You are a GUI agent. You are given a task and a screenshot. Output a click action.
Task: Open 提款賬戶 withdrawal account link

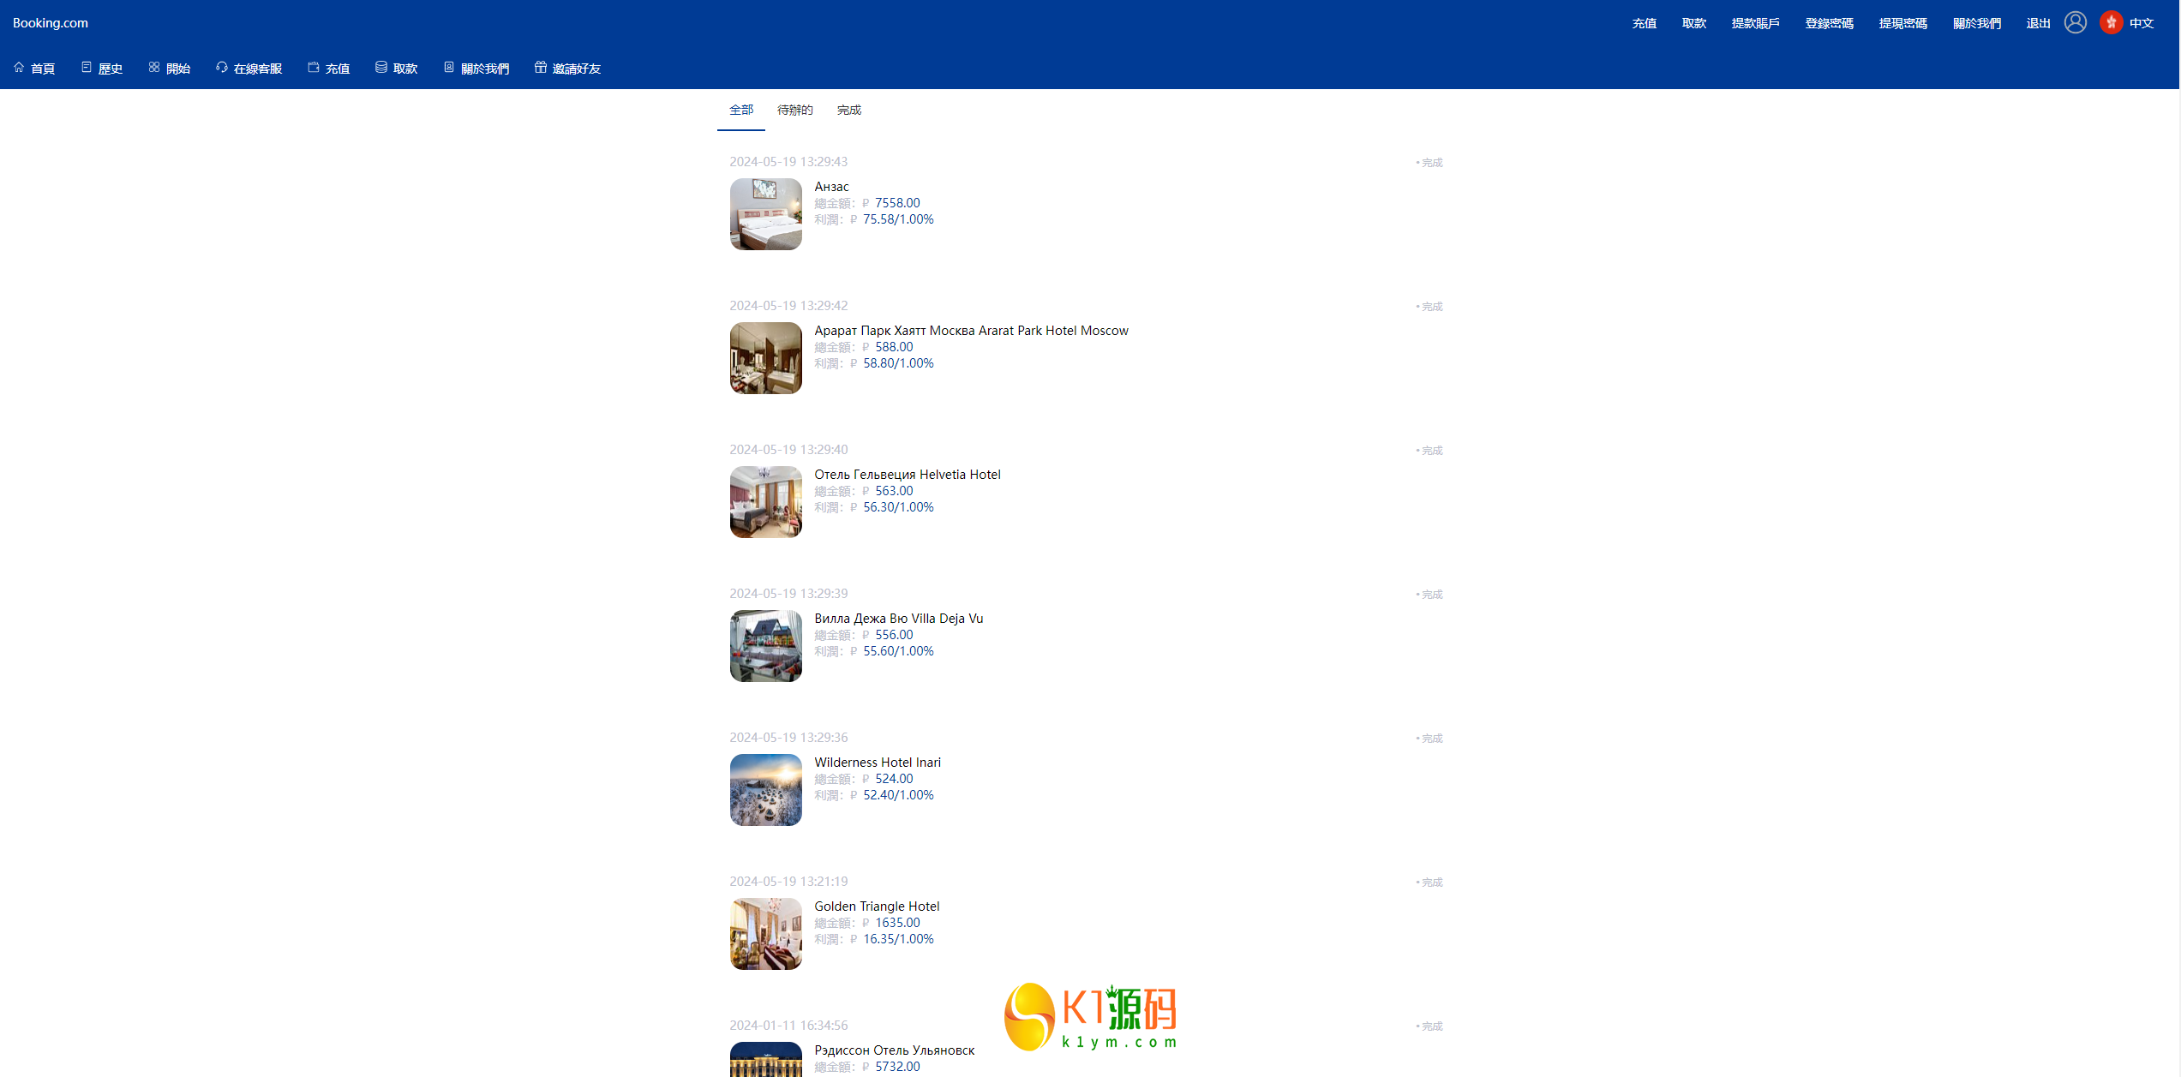coord(1755,23)
